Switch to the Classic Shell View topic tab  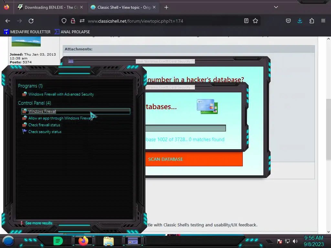(123, 7)
